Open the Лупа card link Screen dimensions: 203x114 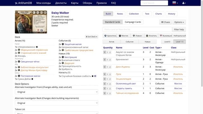[x=118, y=74]
